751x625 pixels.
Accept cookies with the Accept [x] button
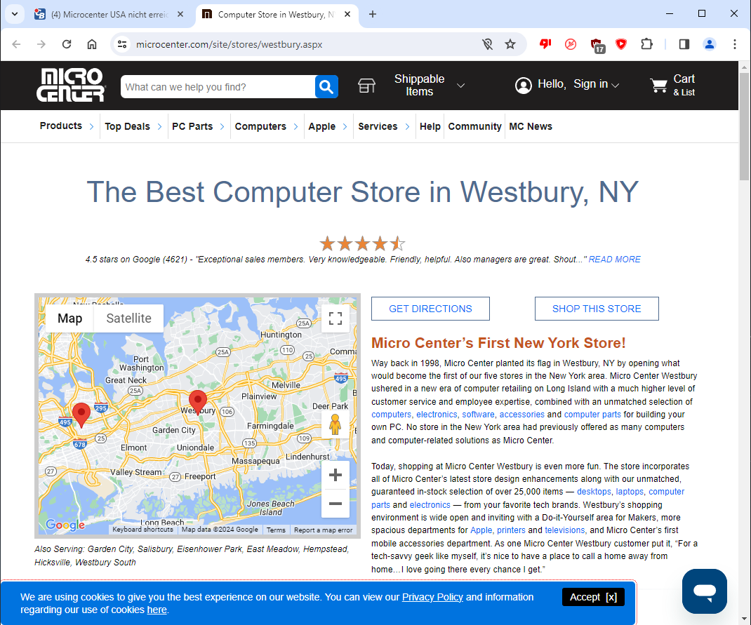[593, 597]
